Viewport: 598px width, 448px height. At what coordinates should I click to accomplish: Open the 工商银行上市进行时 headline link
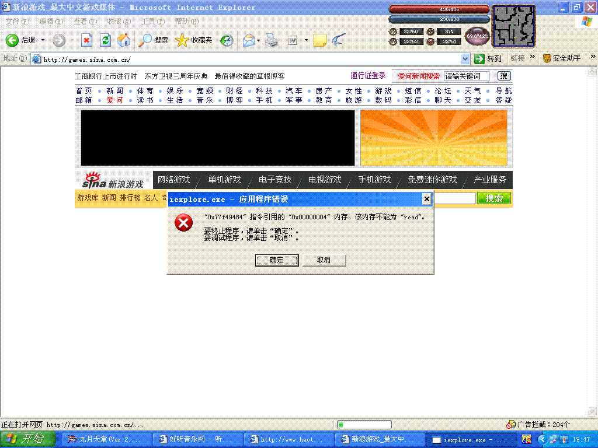click(x=106, y=76)
